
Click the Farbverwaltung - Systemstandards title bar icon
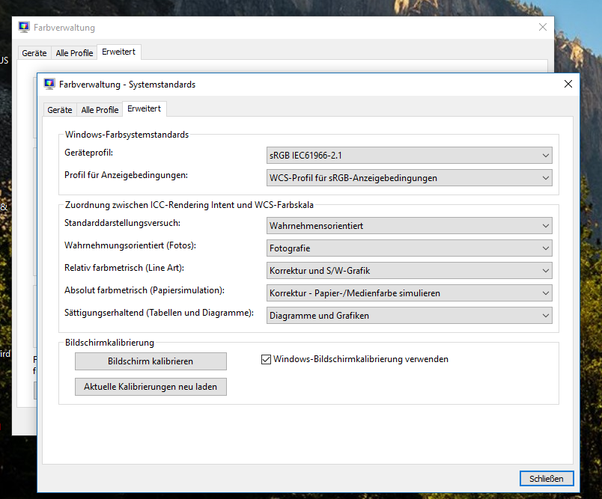pyautogui.click(x=49, y=84)
